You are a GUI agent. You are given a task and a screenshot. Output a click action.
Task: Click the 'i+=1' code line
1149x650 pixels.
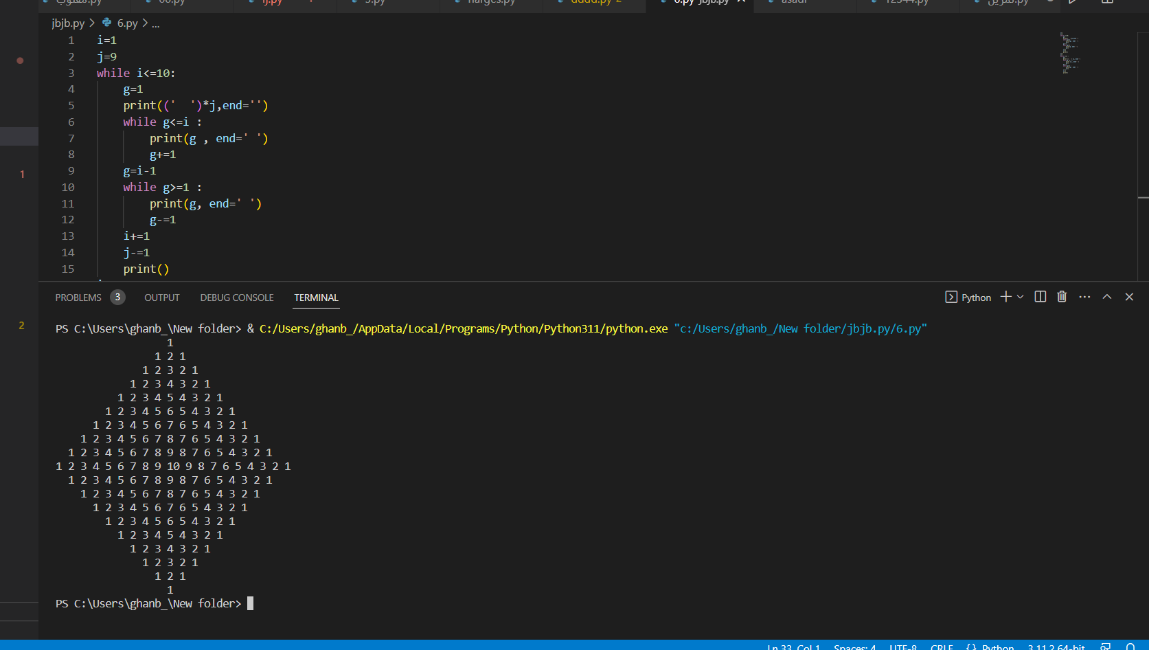pos(136,236)
